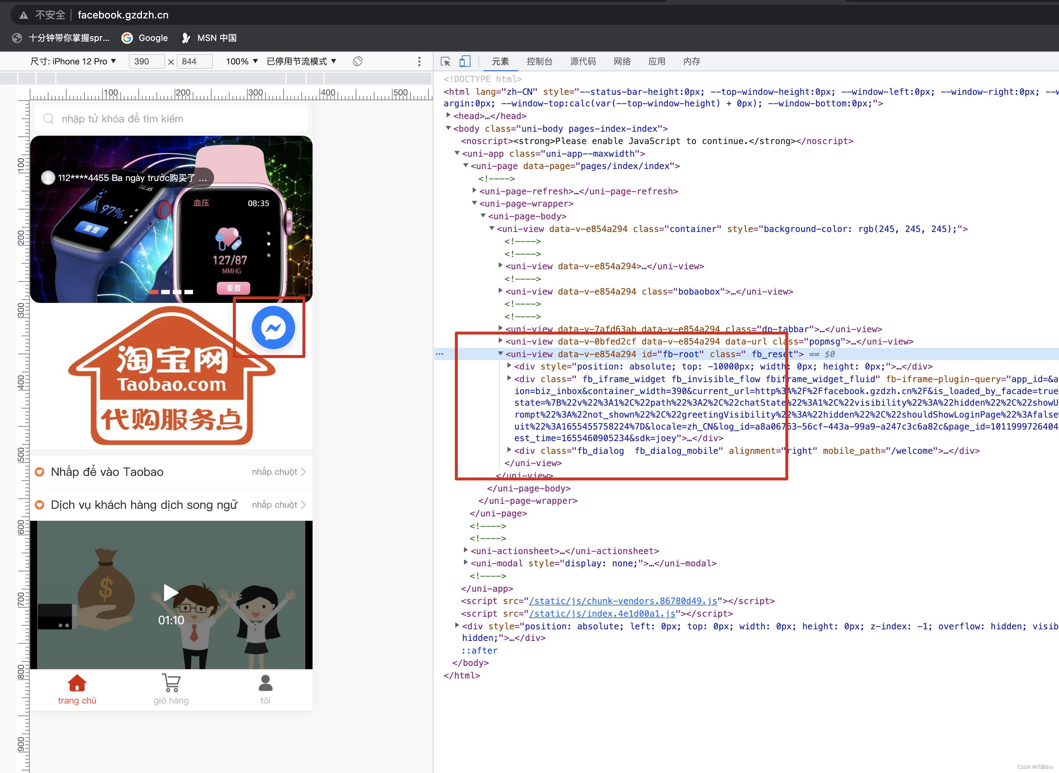1059x773 pixels.
Task: Expand the fb_dialog div node
Action: [509, 450]
